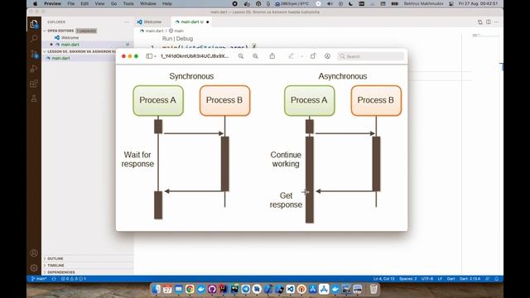
Task: Click UTF-8 encoding in status bar
Action: (427, 279)
